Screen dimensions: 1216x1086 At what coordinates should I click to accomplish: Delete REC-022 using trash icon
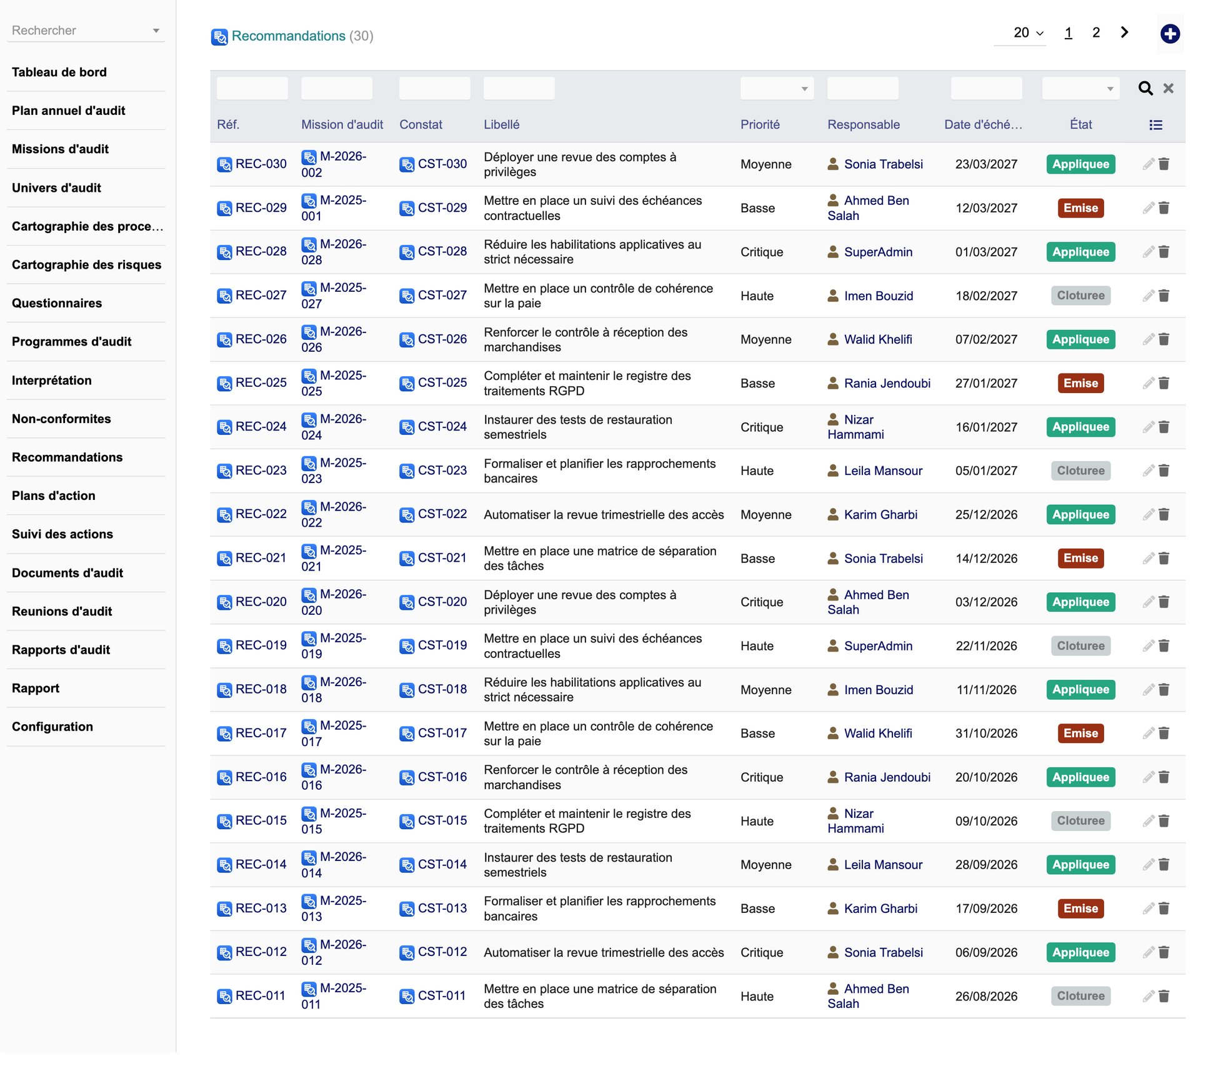point(1164,514)
